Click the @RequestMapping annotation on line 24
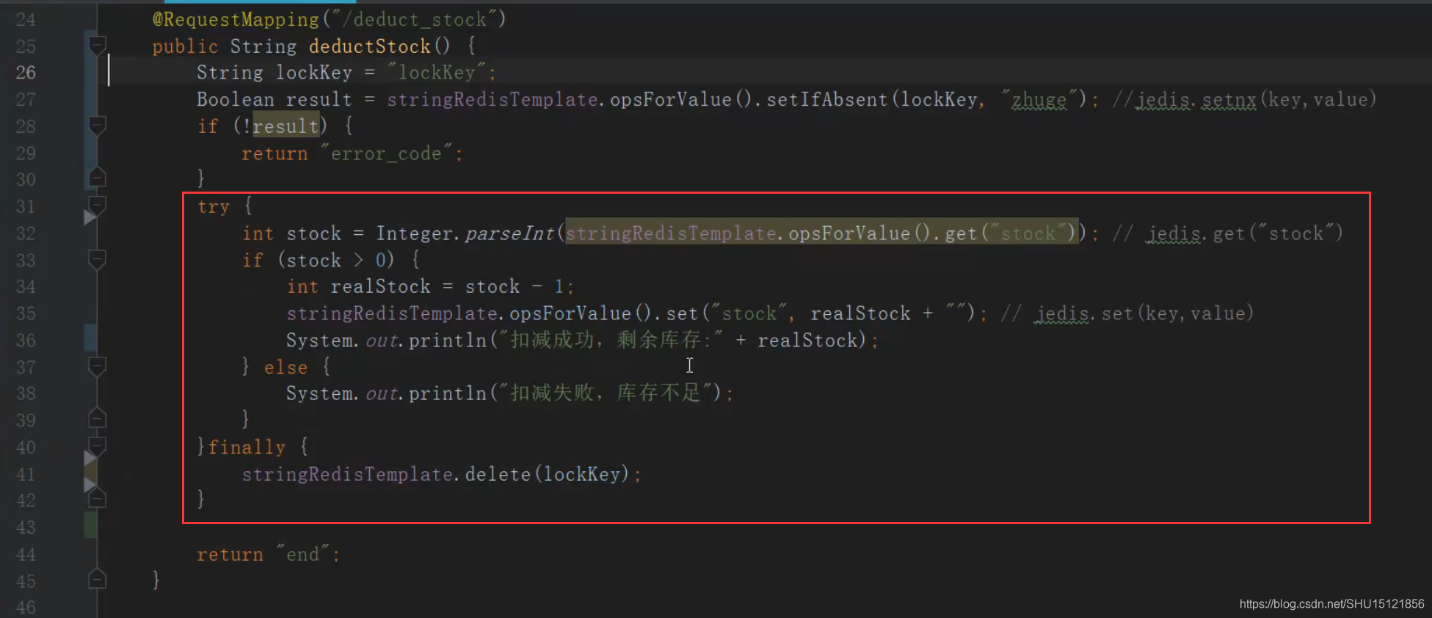 [236, 19]
